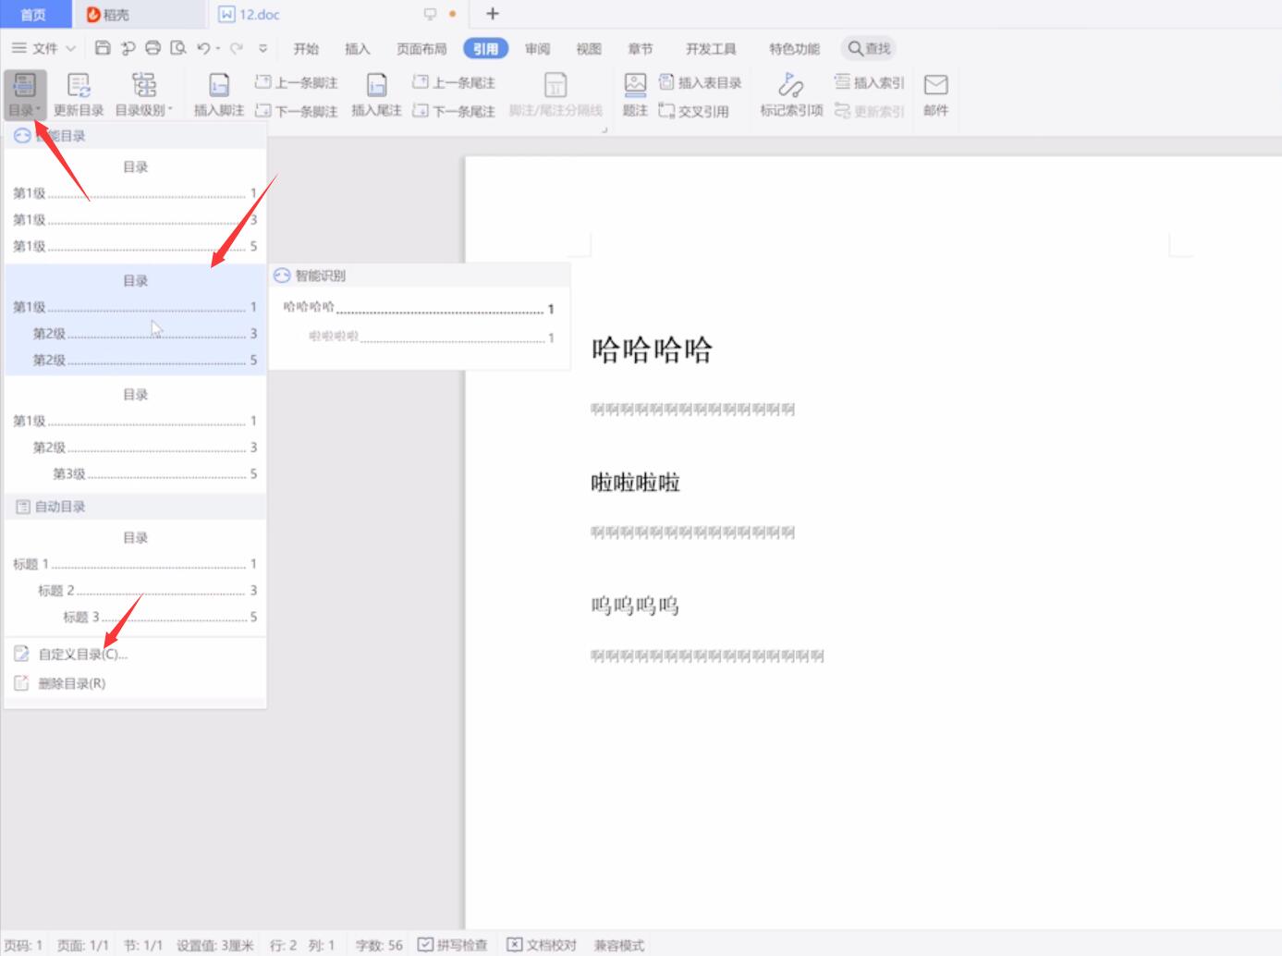Screen dimensions: 1282x956
Task: Toggle 拼写检查 in status bar
Action: 452,945
